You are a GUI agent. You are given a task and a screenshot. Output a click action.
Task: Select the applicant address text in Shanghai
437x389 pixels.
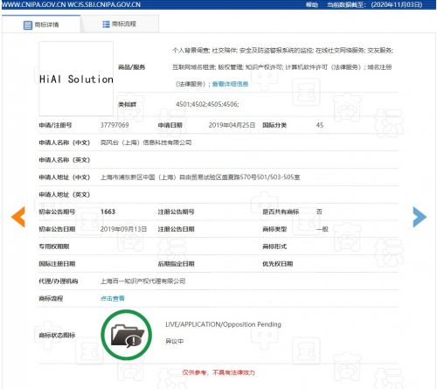click(200, 177)
